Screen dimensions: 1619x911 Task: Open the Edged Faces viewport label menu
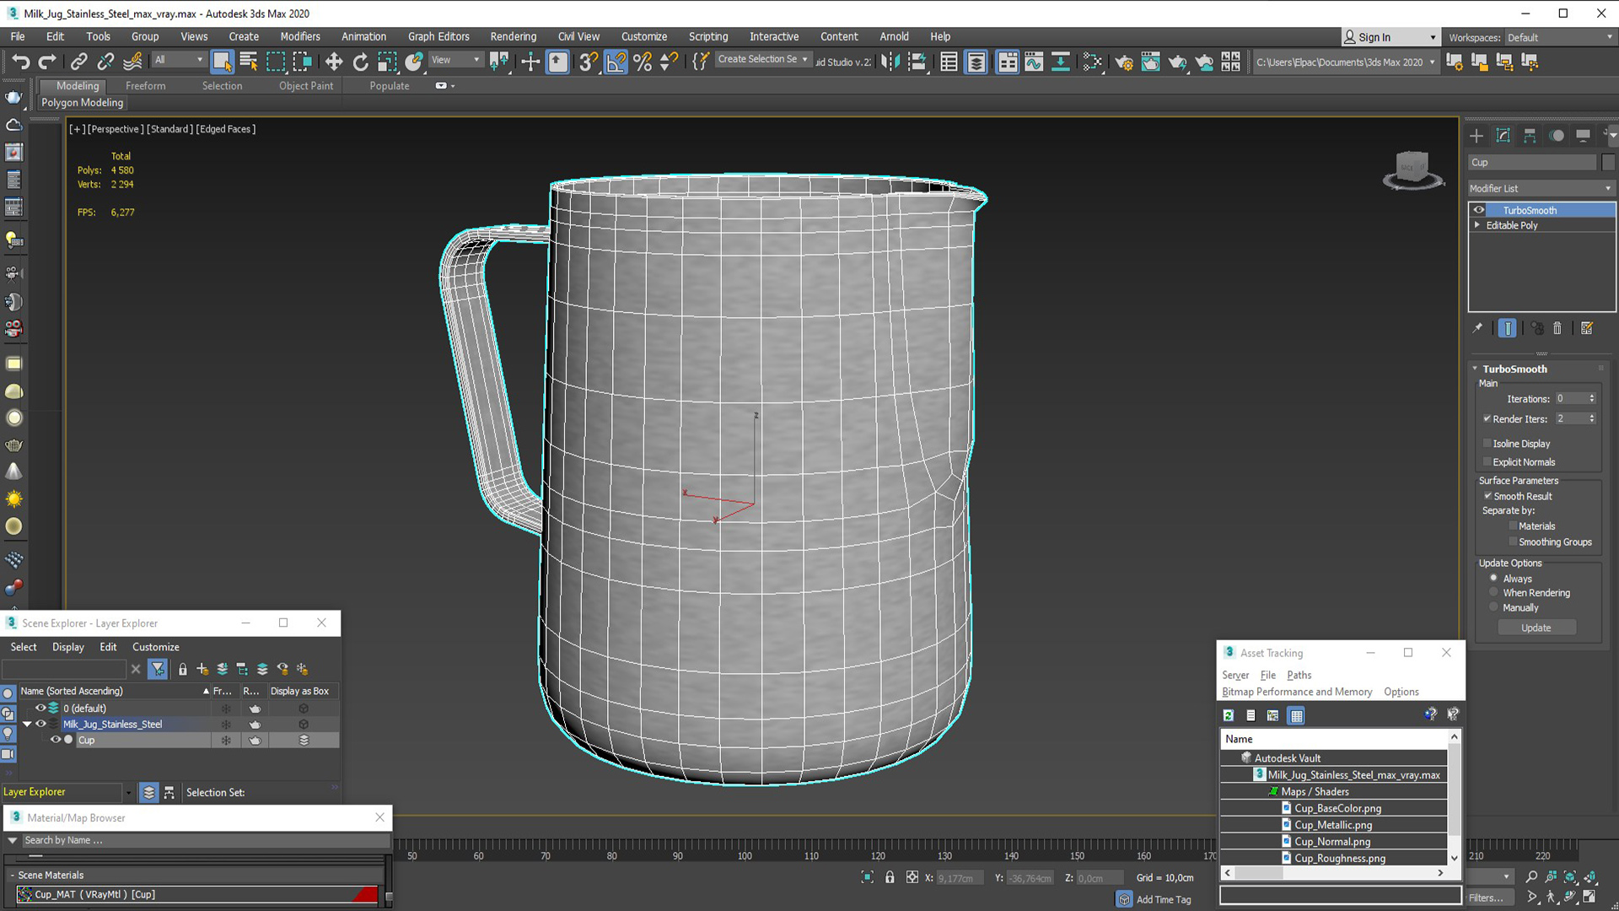225,129
